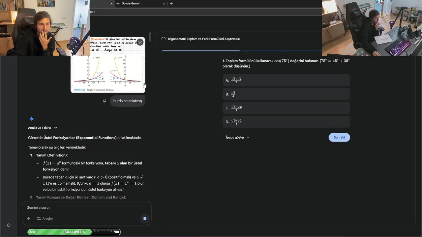The height and width of the screenshot is (237, 422).
Task: Click the quiz progress bar
Action: click(x=242, y=51)
